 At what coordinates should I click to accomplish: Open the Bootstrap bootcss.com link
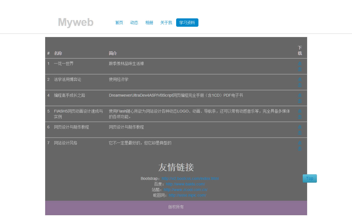[190, 178]
